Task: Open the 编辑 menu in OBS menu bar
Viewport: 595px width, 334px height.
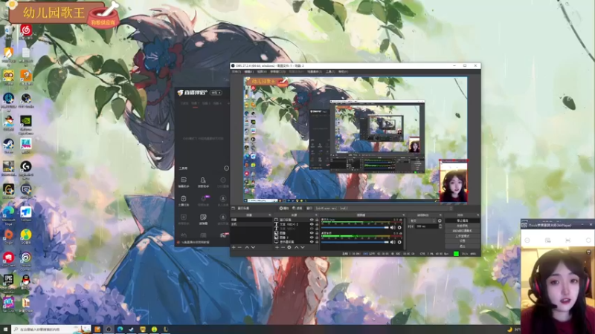Action: tap(249, 71)
